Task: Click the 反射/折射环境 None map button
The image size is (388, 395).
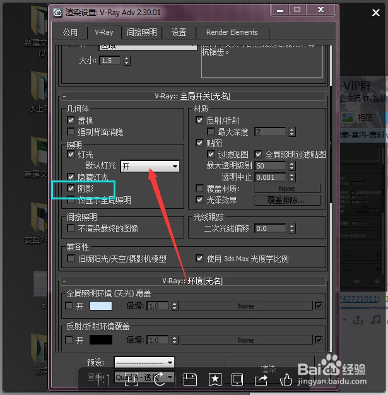Action: tap(246, 340)
